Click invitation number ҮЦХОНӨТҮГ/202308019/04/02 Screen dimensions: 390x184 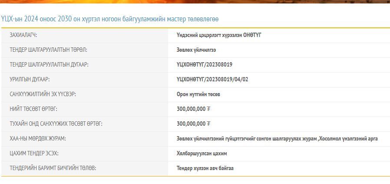pos(212,80)
